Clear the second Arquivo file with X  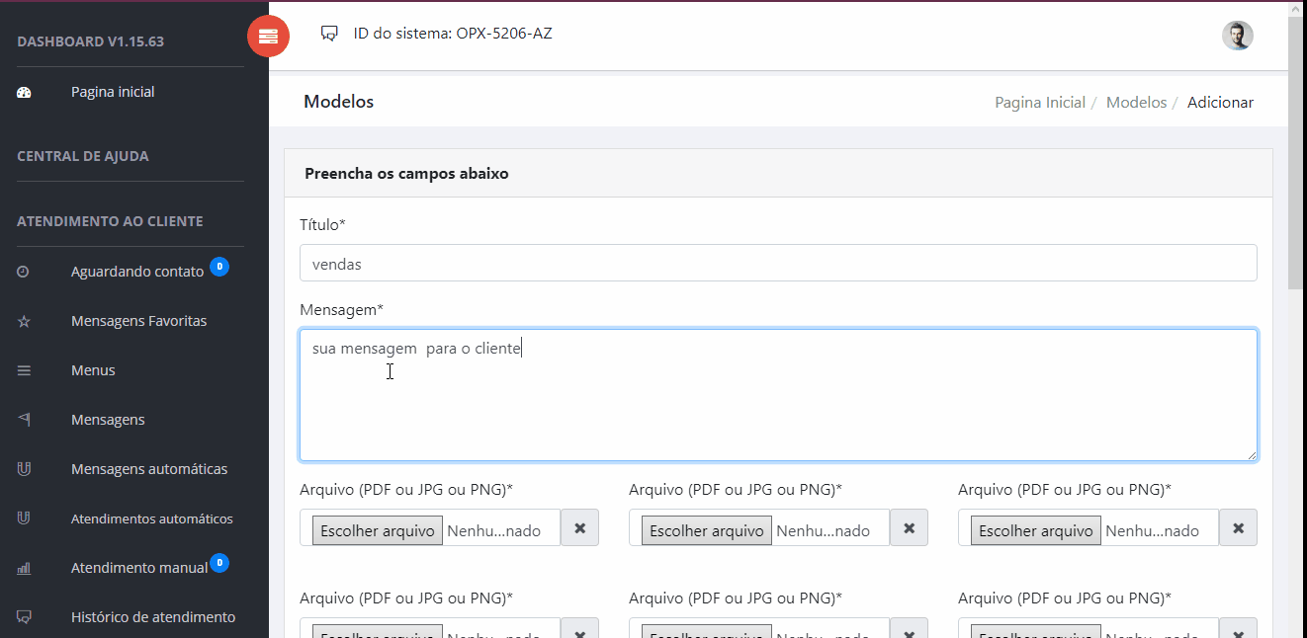[909, 528]
